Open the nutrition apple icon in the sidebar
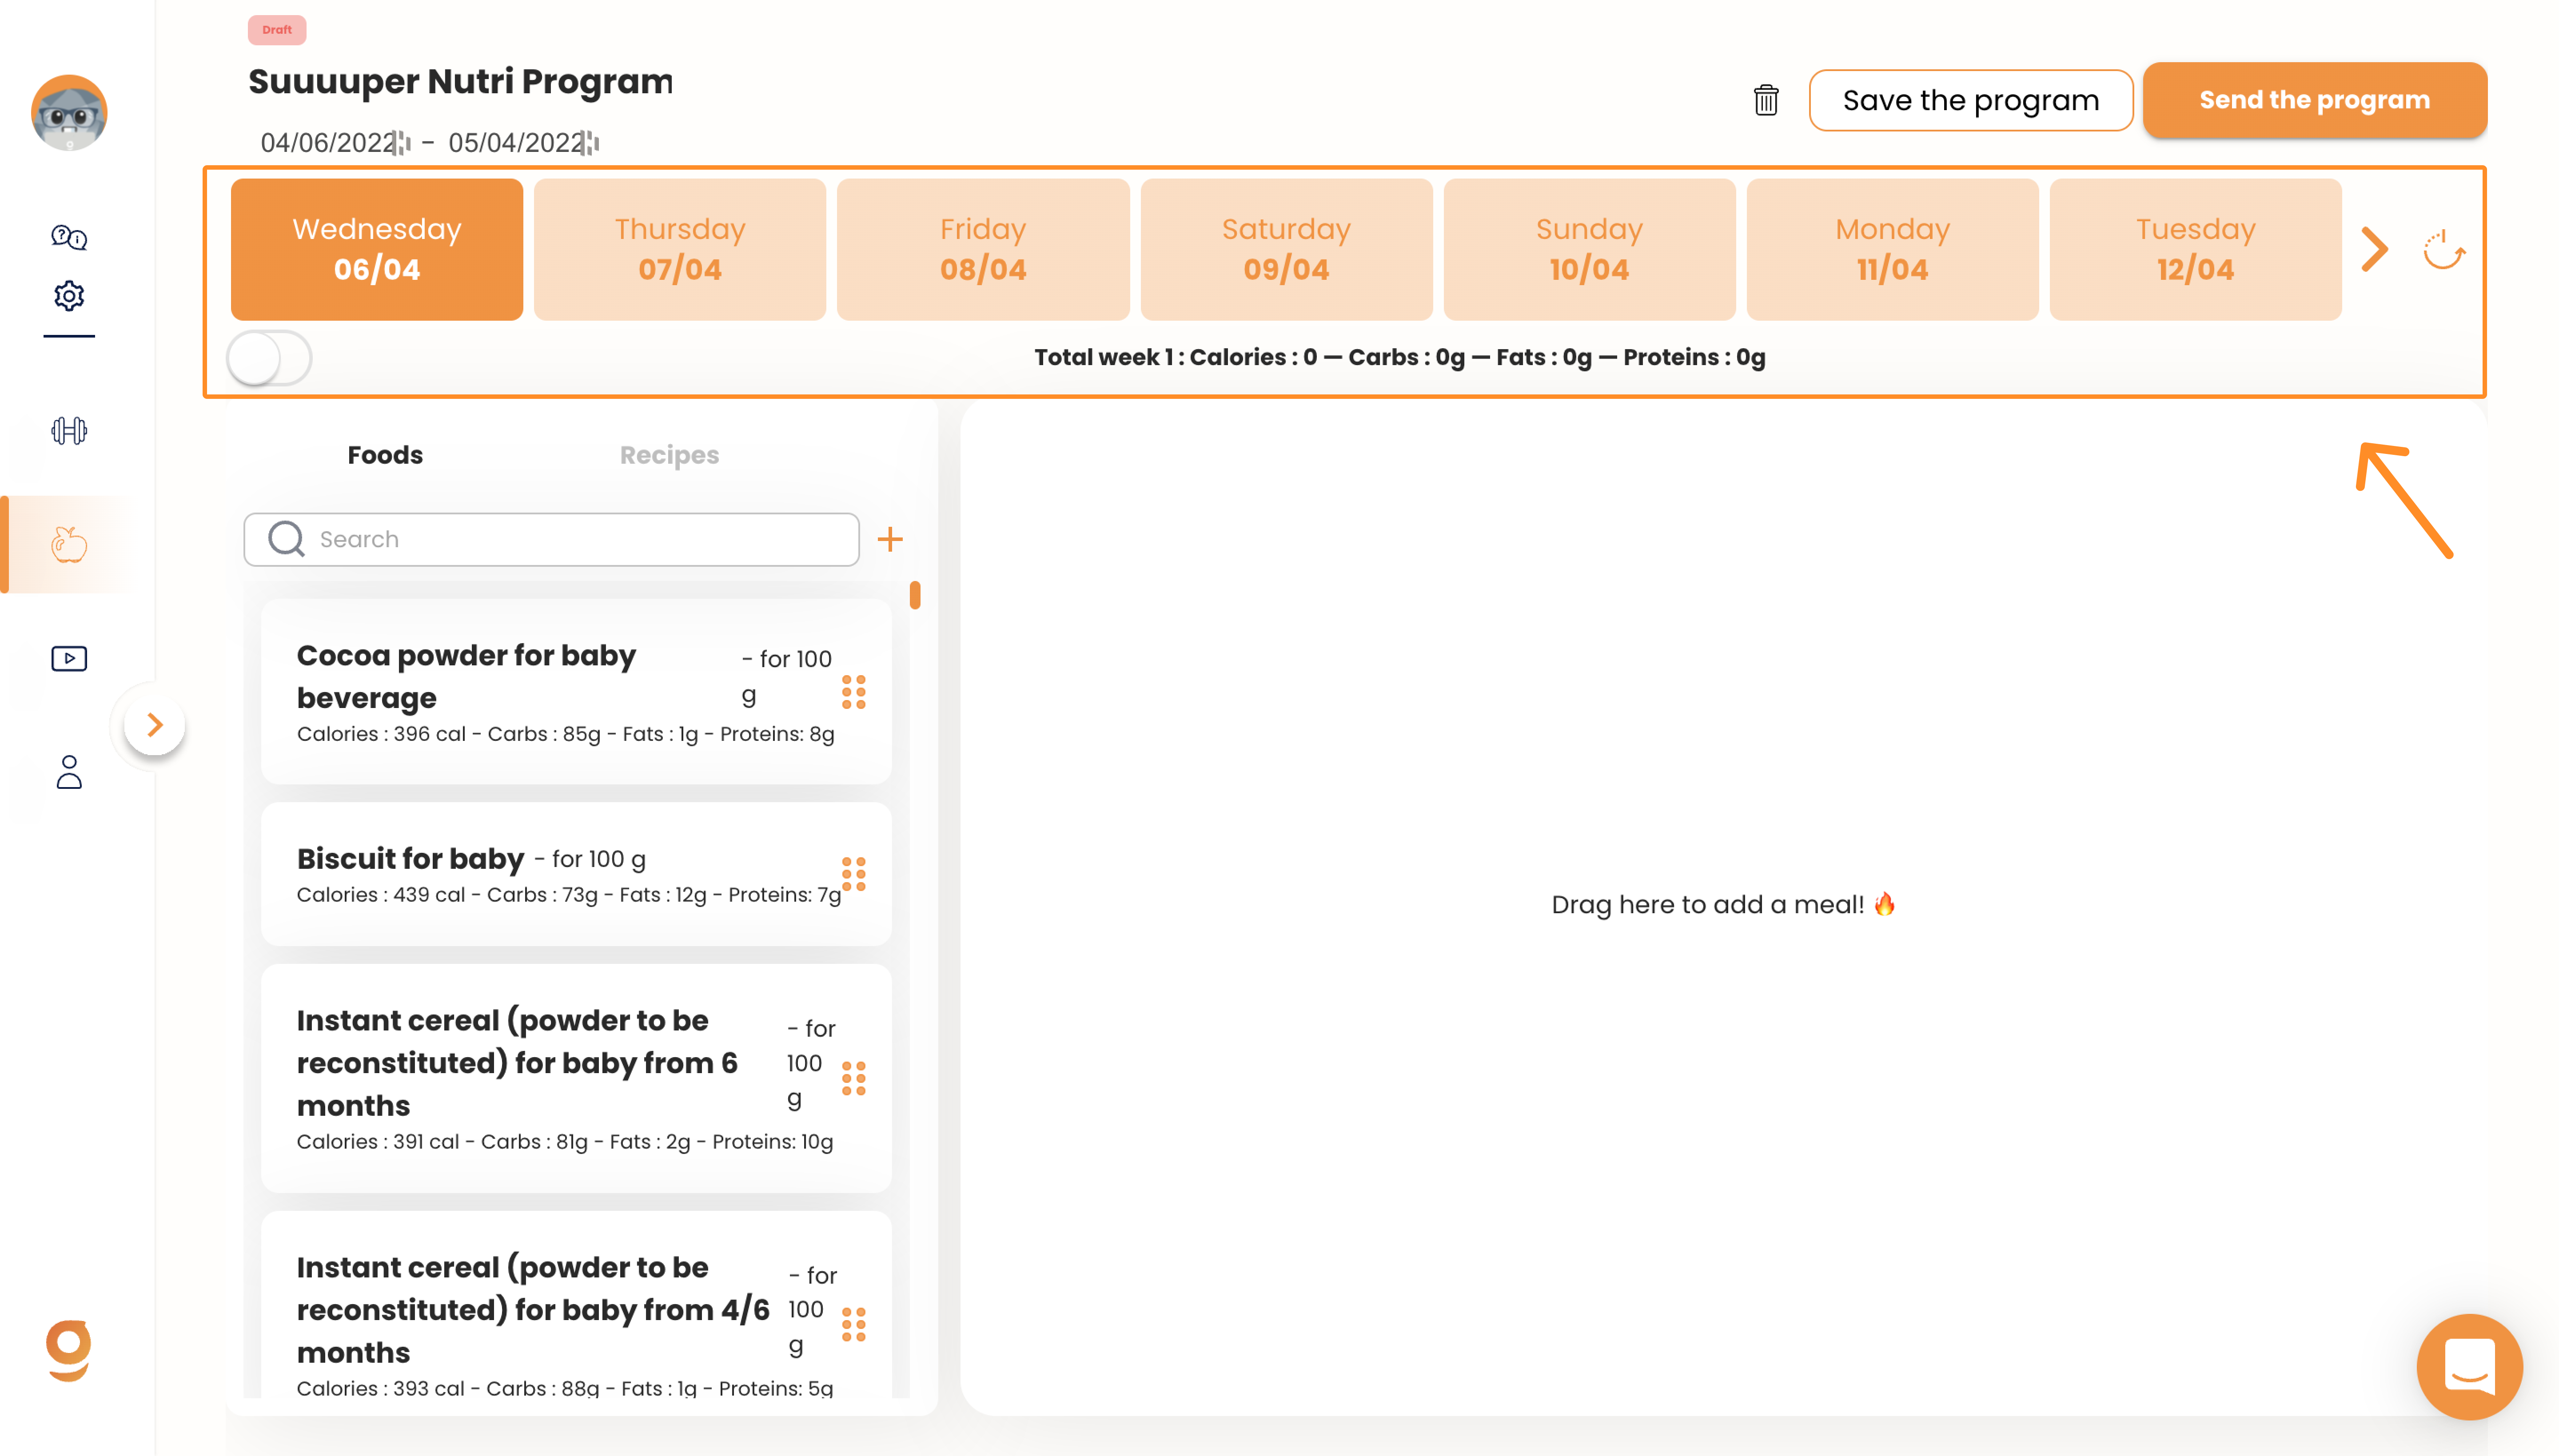The height and width of the screenshot is (1456, 2559). point(69,545)
